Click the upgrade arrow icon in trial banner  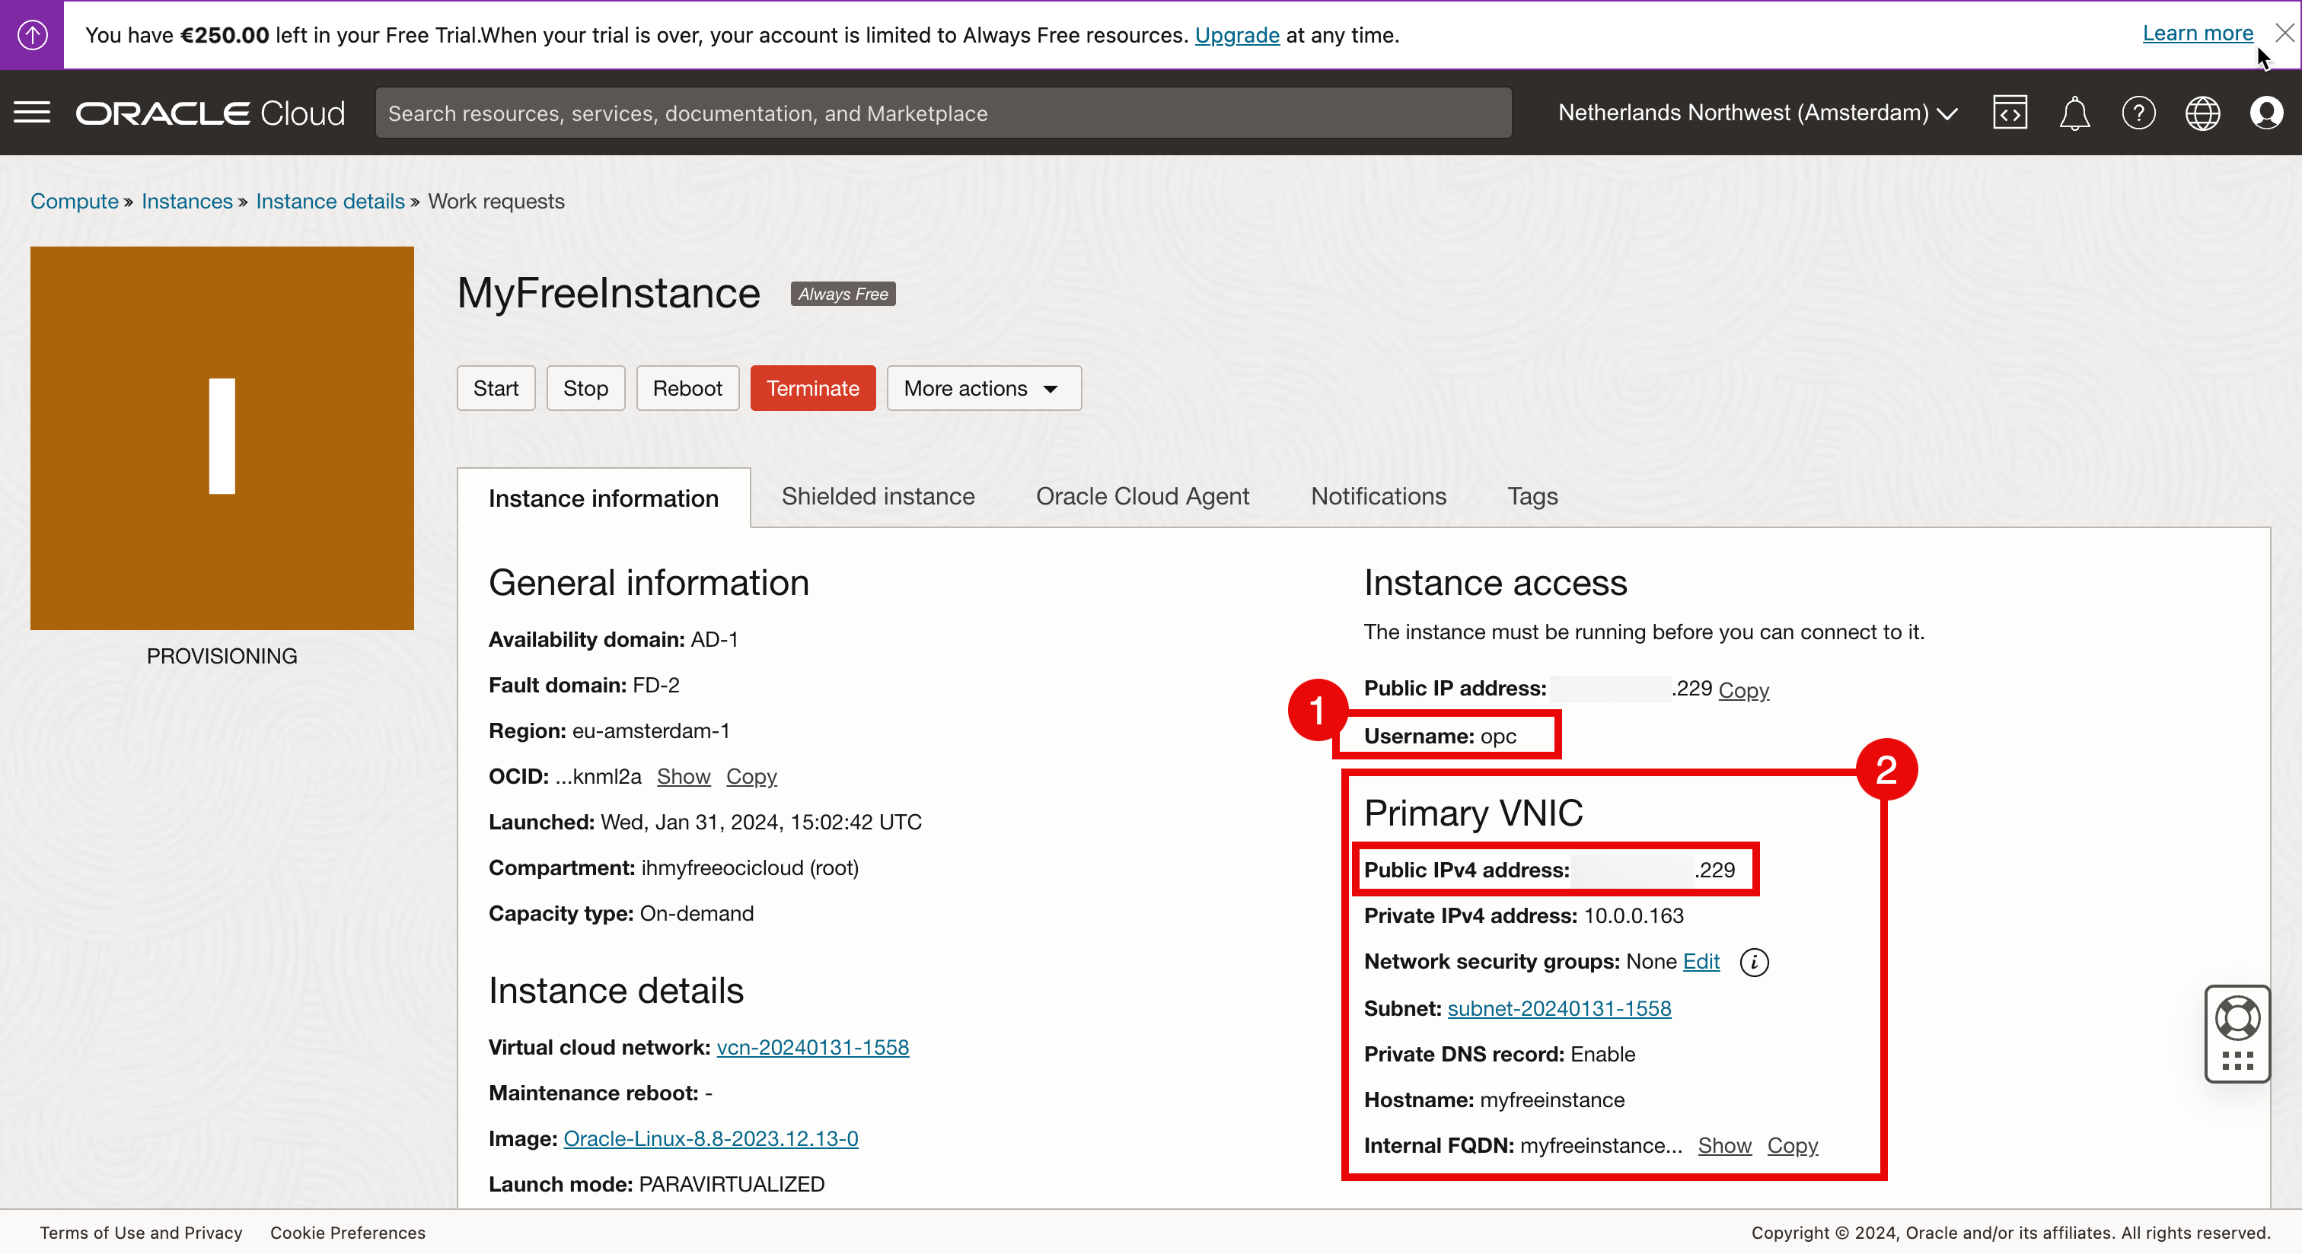[x=32, y=34]
